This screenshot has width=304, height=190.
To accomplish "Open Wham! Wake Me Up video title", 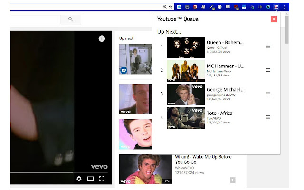I will click(x=203, y=160).
